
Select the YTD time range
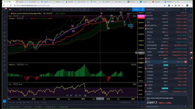point(28,103)
